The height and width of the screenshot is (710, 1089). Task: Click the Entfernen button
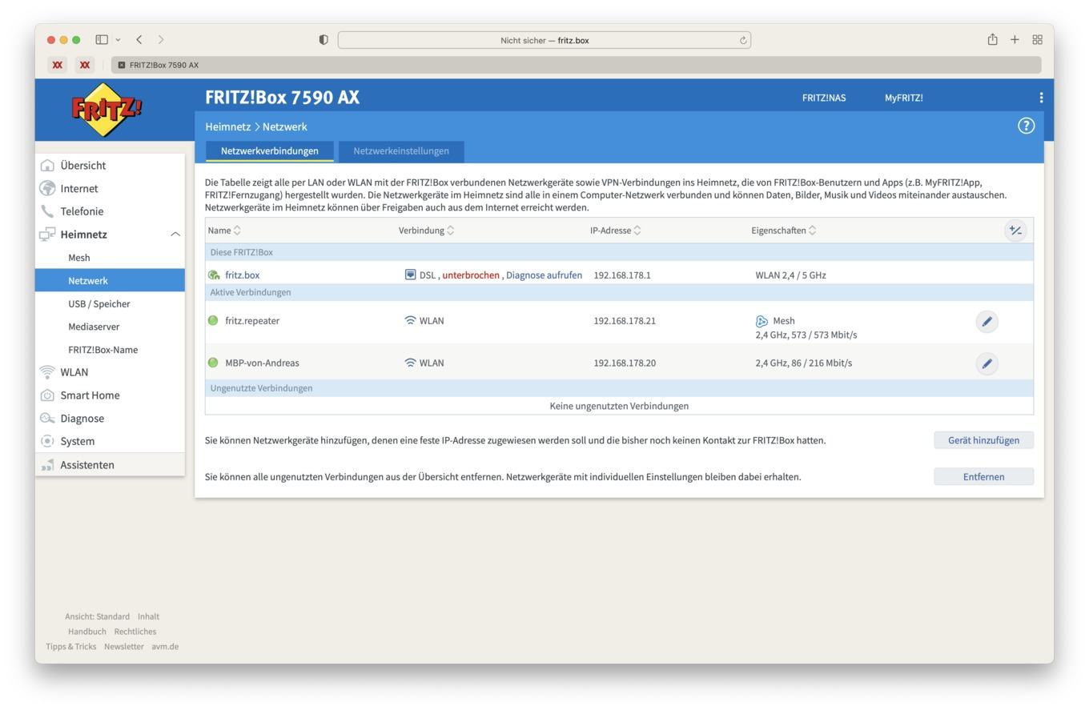click(983, 477)
